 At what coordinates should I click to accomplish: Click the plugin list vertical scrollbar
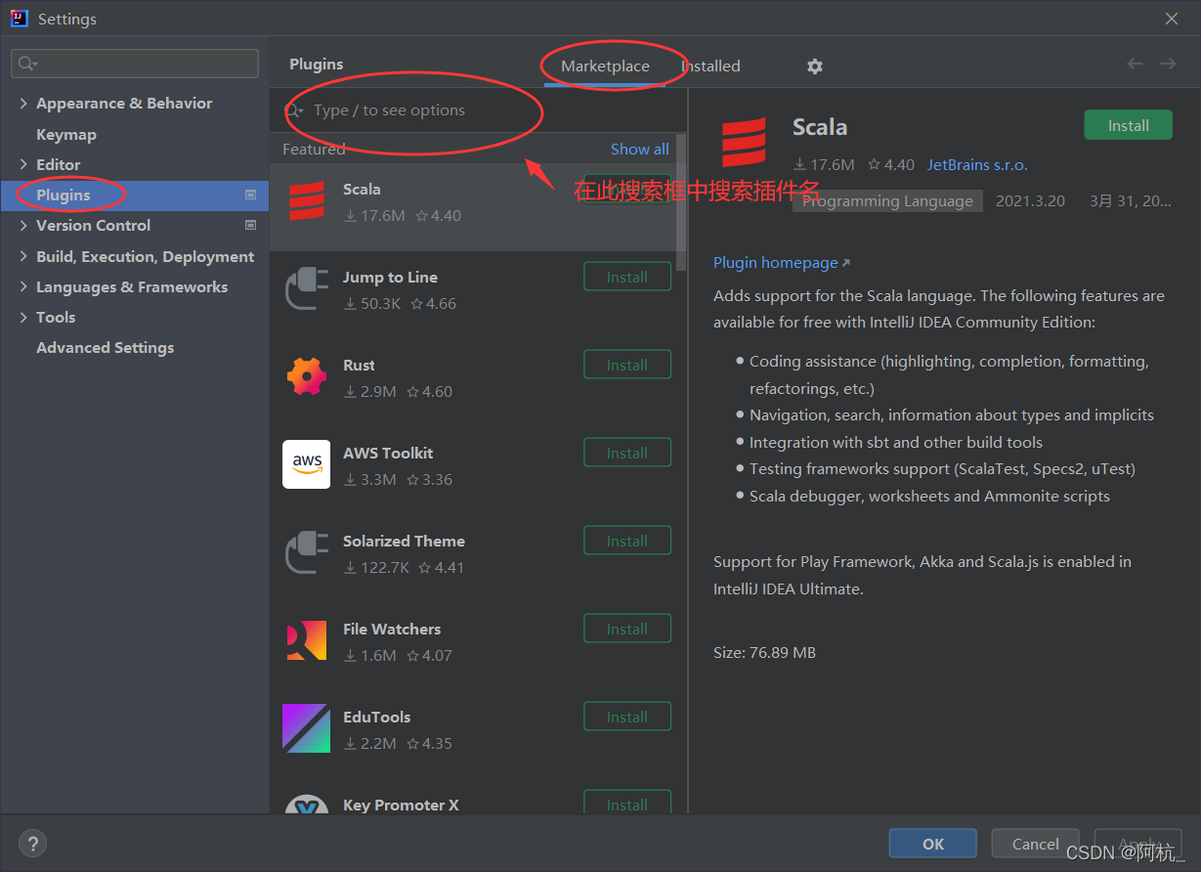pyautogui.click(x=681, y=203)
